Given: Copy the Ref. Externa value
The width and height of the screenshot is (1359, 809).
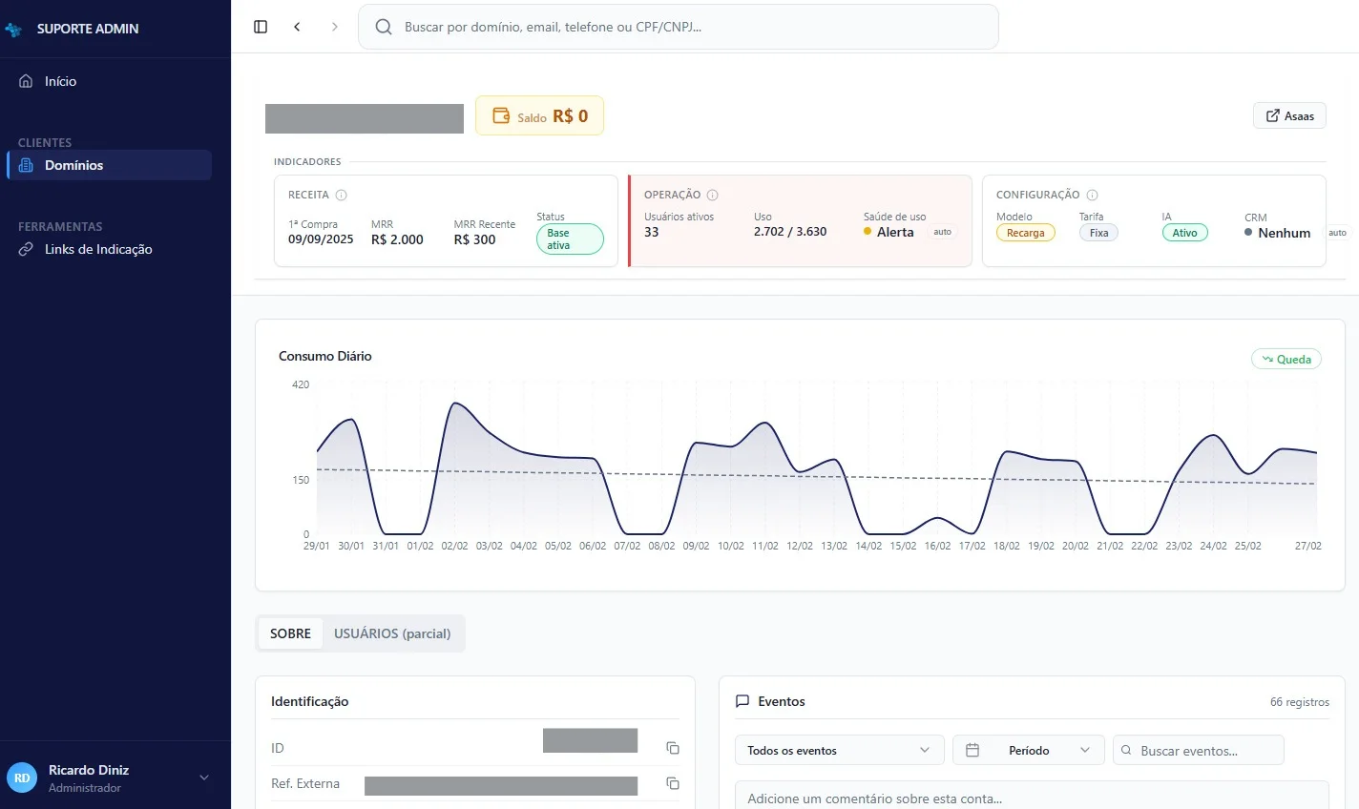Looking at the screenshot, I should [x=673, y=783].
